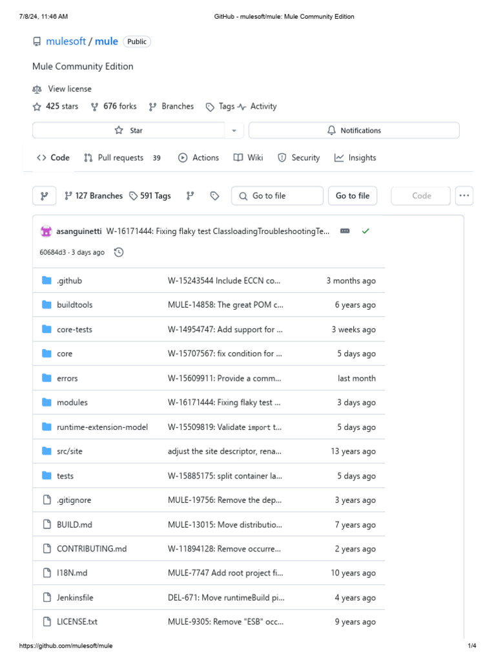Screen dimensions: 496x662
Task: Open the View license link
Action: pyautogui.click(x=70, y=89)
